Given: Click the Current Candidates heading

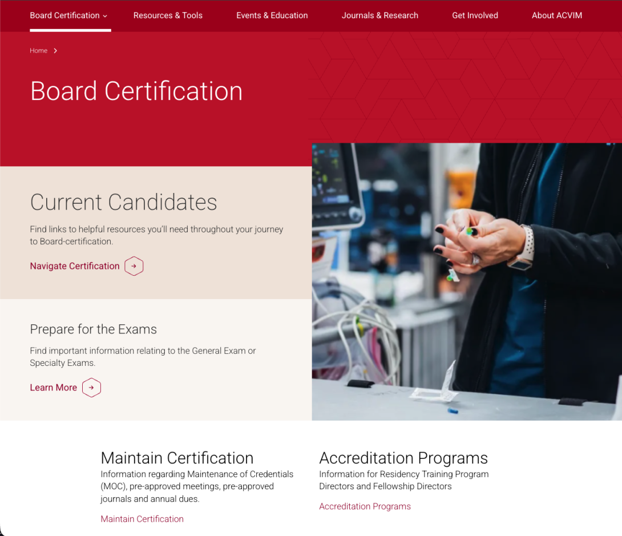Looking at the screenshot, I should click(x=123, y=202).
